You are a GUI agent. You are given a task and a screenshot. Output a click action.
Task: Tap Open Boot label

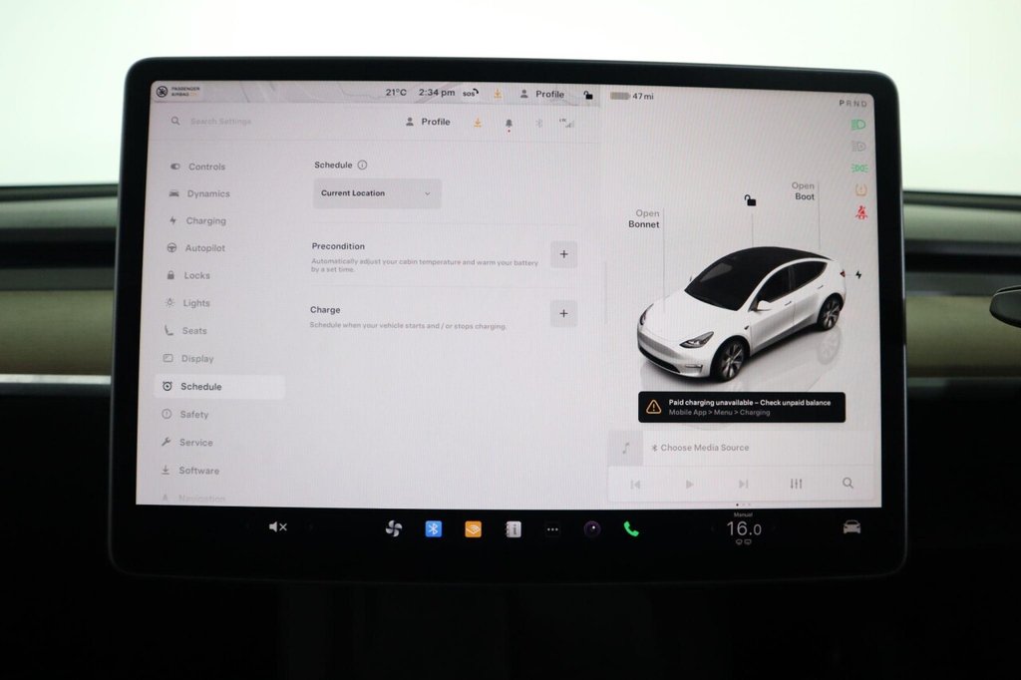(x=804, y=191)
